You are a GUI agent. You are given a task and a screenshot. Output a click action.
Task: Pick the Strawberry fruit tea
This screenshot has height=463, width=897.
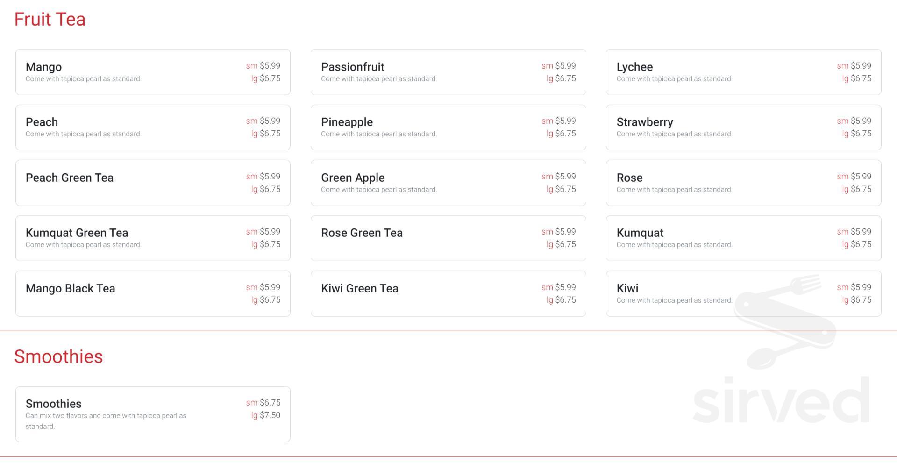tap(743, 128)
